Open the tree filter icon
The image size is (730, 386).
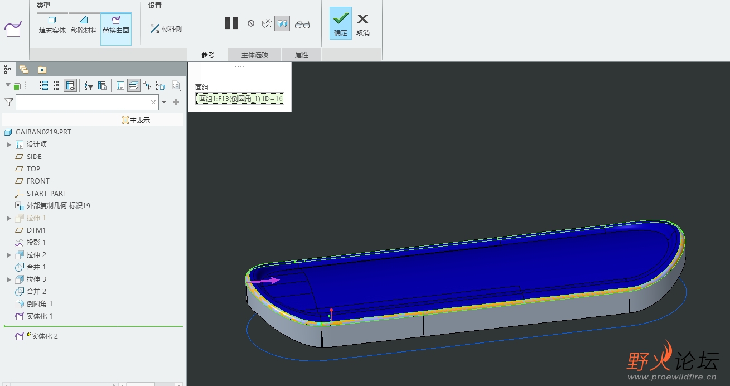[x=88, y=85]
